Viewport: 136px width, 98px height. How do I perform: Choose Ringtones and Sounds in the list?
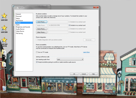24,27
